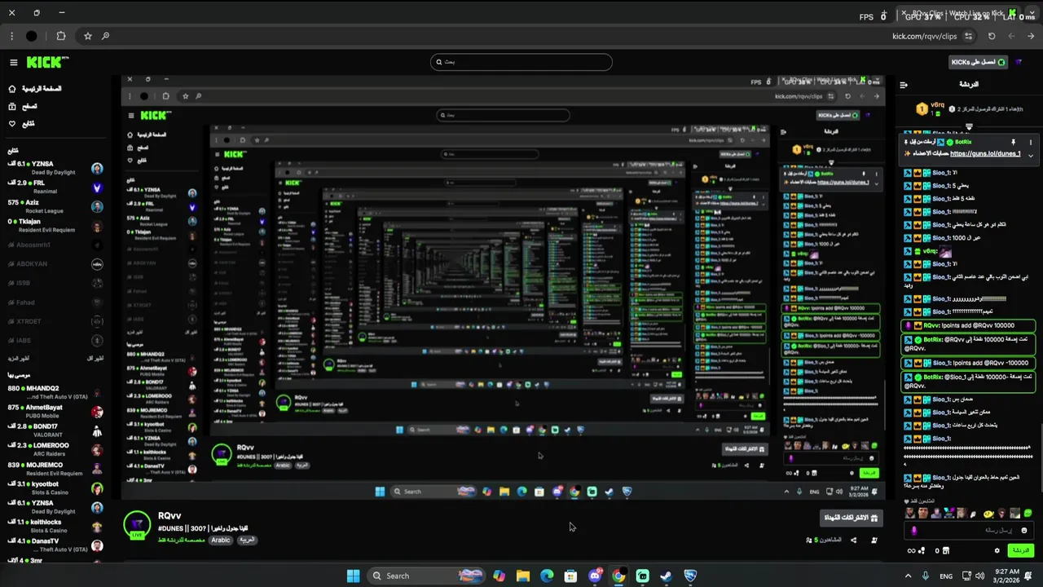Viewport: 1043px width, 587px height.
Task: Click the pin icon on pinned message
Action: click(1013, 143)
